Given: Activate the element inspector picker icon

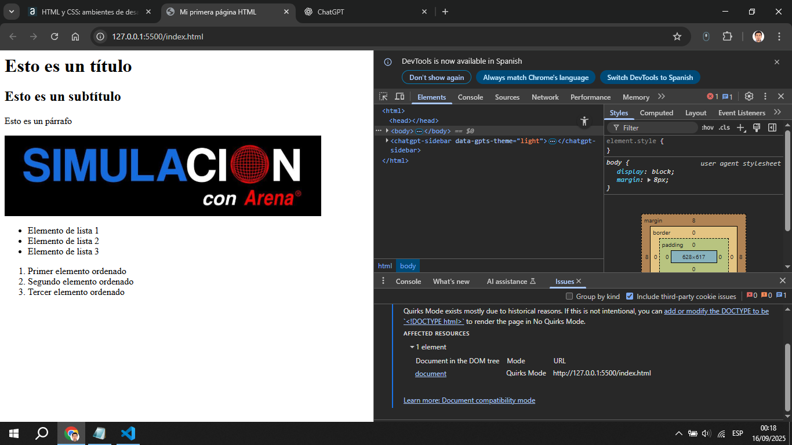Looking at the screenshot, I should [x=383, y=97].
